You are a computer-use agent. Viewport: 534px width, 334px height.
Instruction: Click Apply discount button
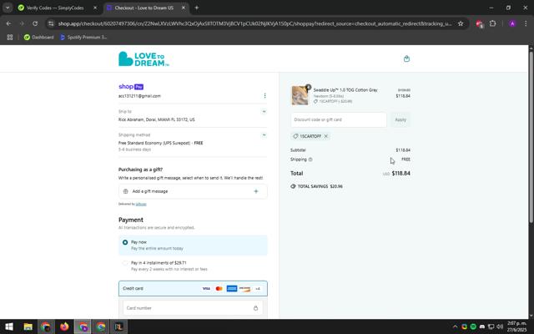(400, 119)
